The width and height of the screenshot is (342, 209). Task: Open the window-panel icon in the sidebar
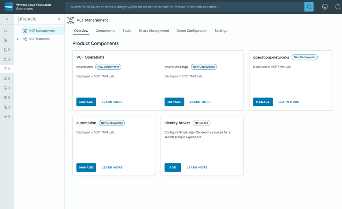(5, 59)
